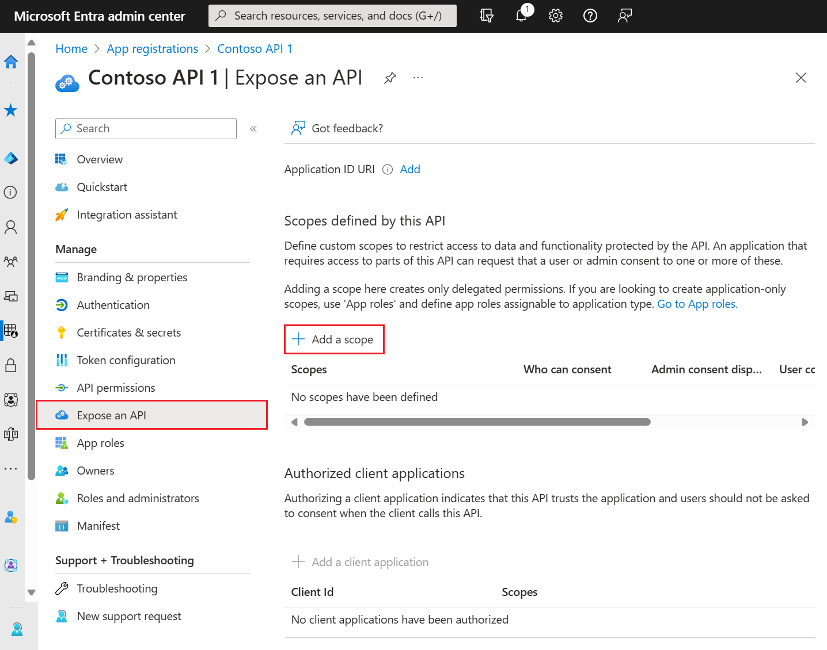Expand more options via the ellipsis beside pin
827x650 pixels.
(418, 77)
